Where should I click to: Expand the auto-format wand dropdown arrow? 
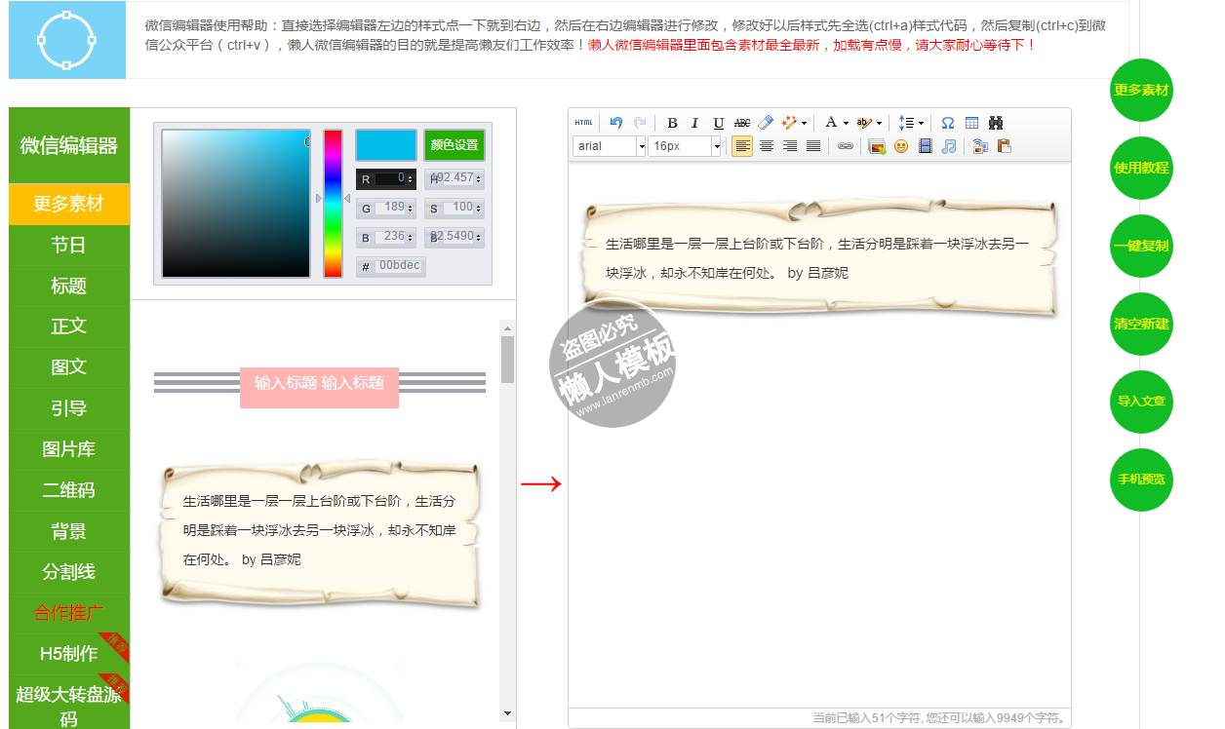pyautogui.click(x=805, y=123)
